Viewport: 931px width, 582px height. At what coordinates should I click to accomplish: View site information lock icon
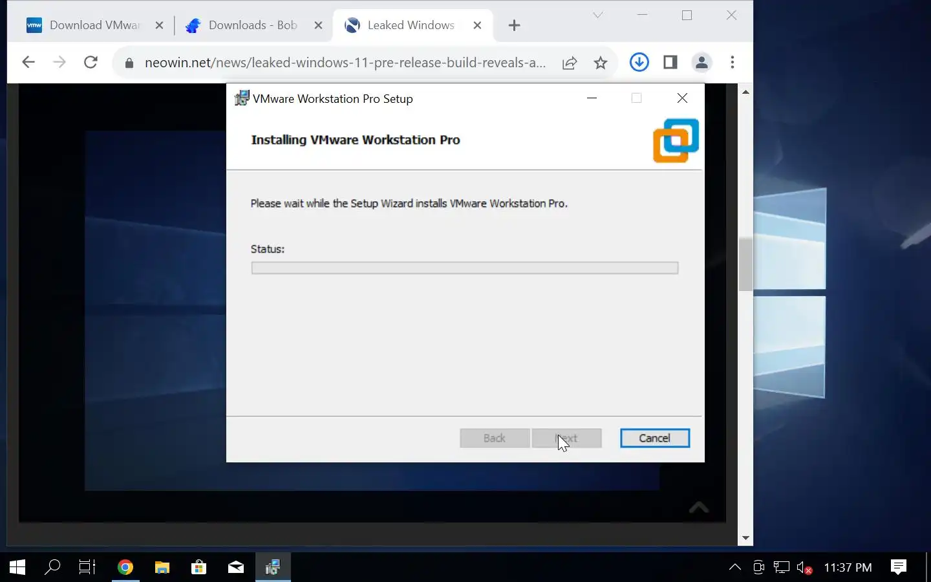click(x=129, y=63)
